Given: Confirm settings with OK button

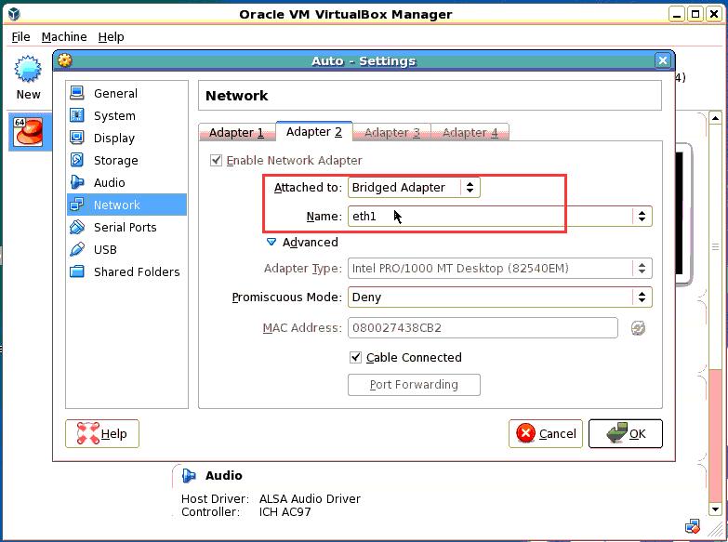Looking at the screenshot, I should point(626,433).
